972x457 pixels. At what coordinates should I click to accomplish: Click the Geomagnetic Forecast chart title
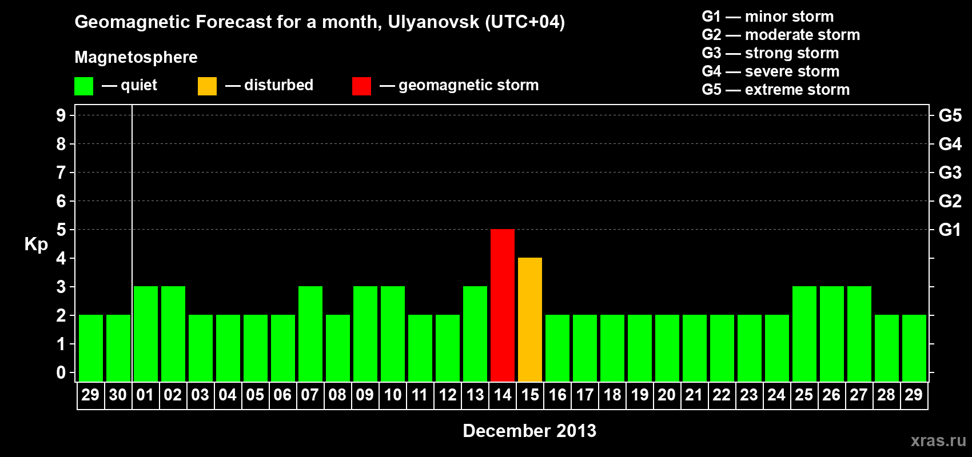coord(320,22)
